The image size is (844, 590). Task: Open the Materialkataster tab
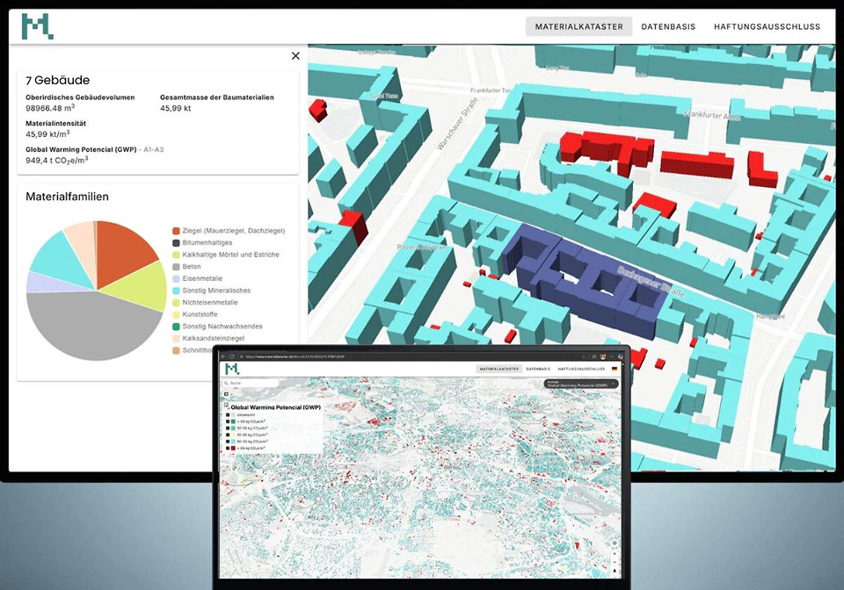pos(578,26)
